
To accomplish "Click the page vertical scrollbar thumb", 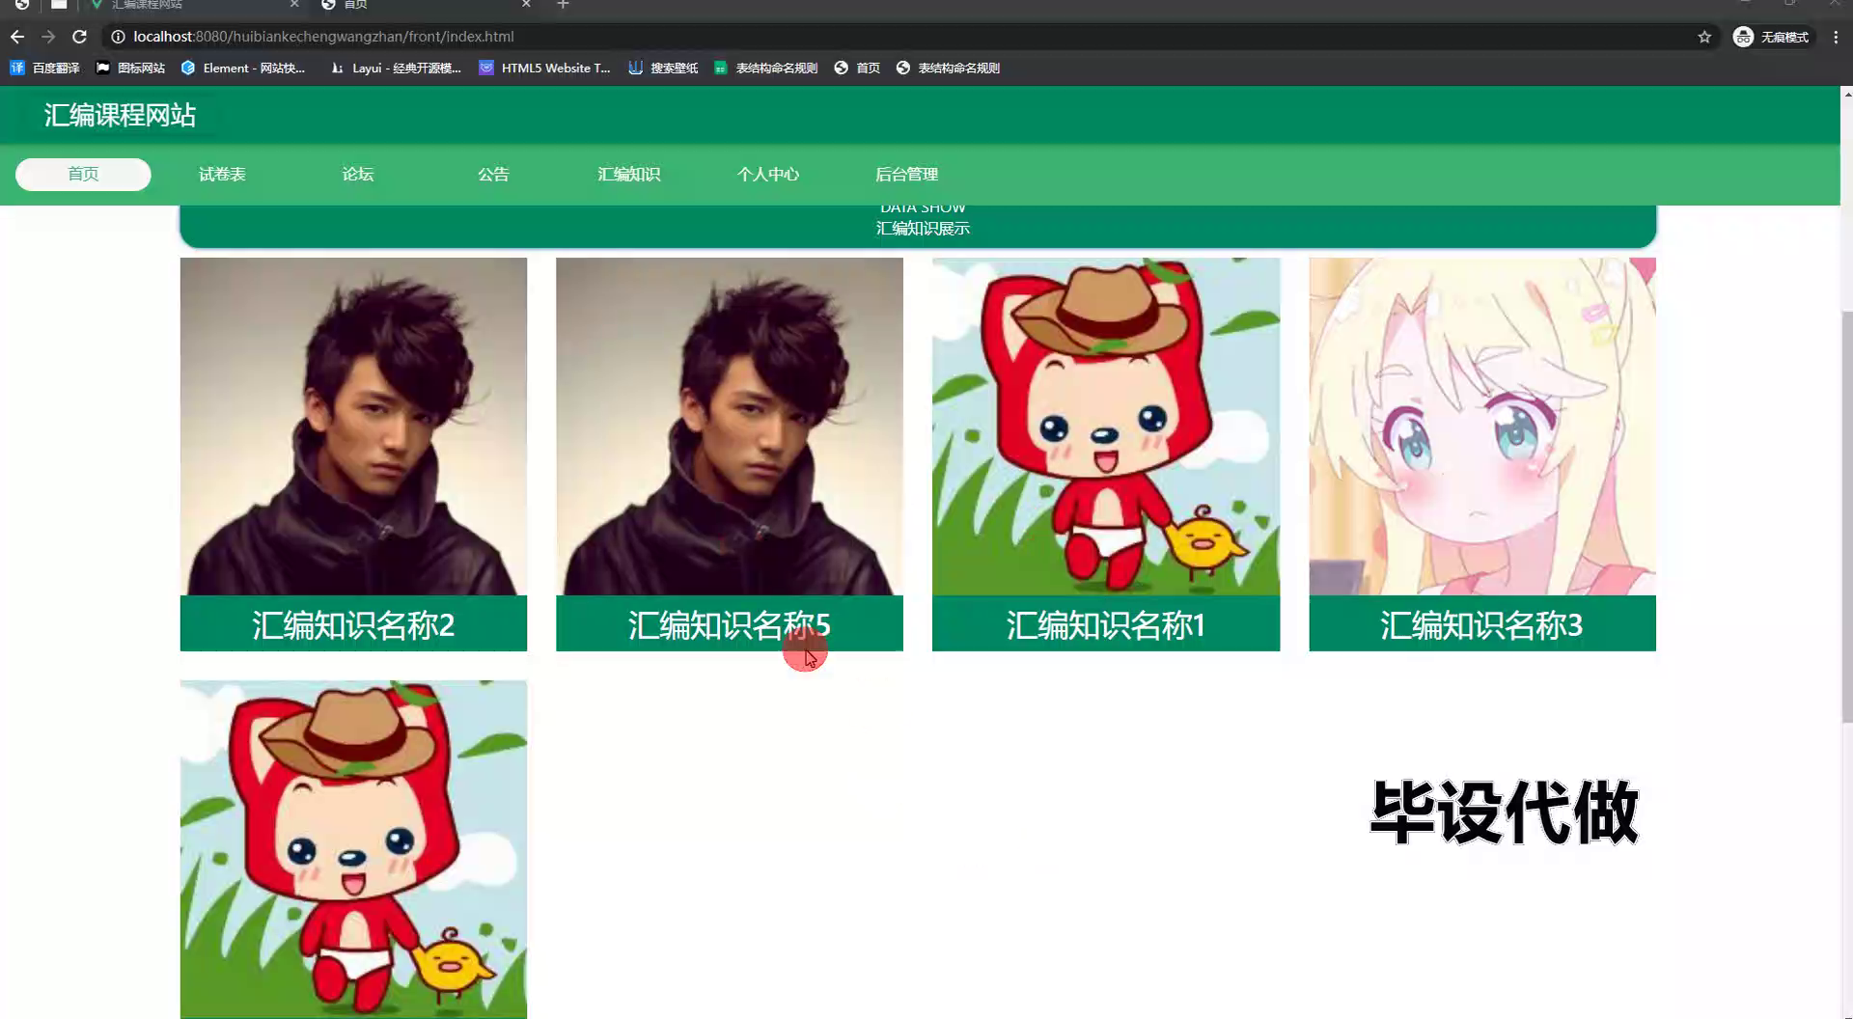I will [1847, 516].
